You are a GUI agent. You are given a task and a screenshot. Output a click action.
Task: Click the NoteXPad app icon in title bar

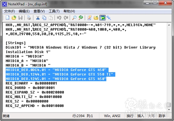pos(5,4)
